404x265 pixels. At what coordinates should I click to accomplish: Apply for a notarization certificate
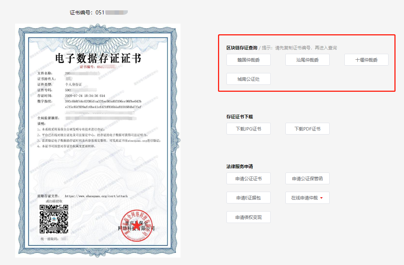point(248,178)
